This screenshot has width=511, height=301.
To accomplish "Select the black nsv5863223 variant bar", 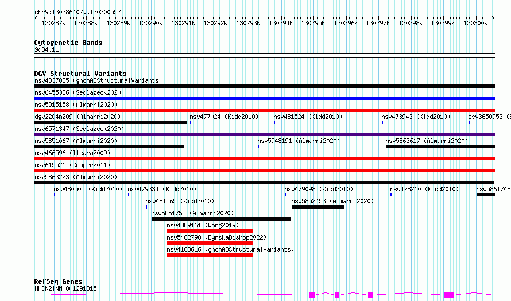I will pyautogui.click(x=264, y=183).
